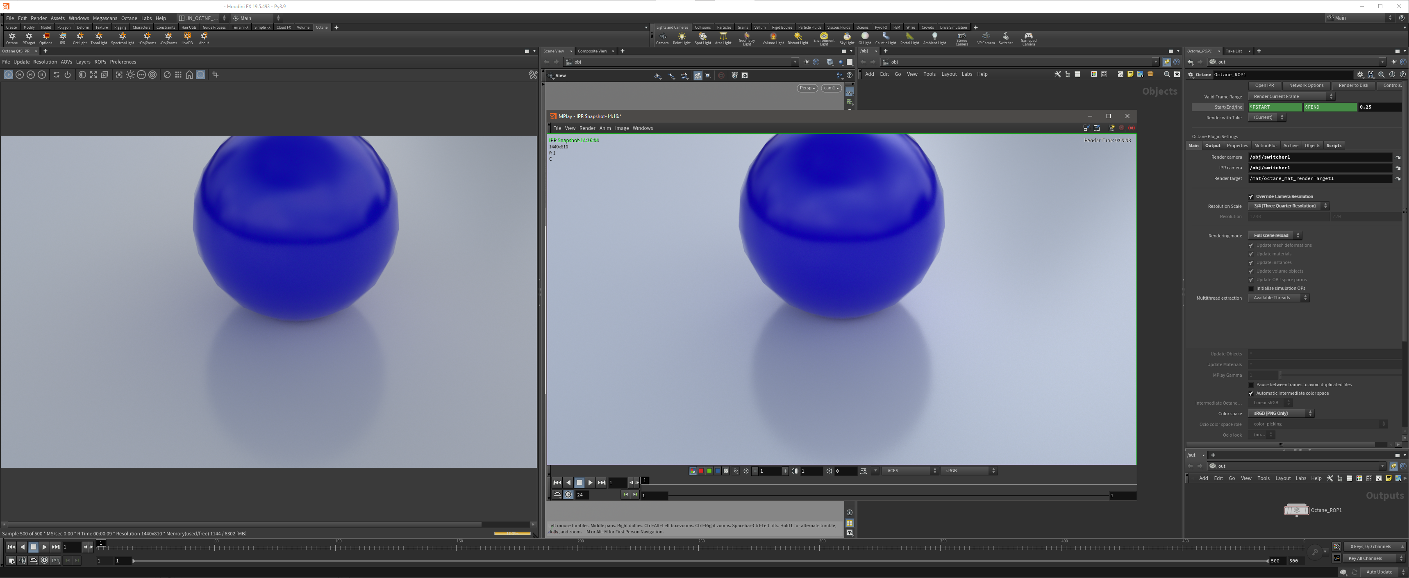Click the Switcher camera shelf icon
1409x578 pixels.
[x=1005, y=36]
